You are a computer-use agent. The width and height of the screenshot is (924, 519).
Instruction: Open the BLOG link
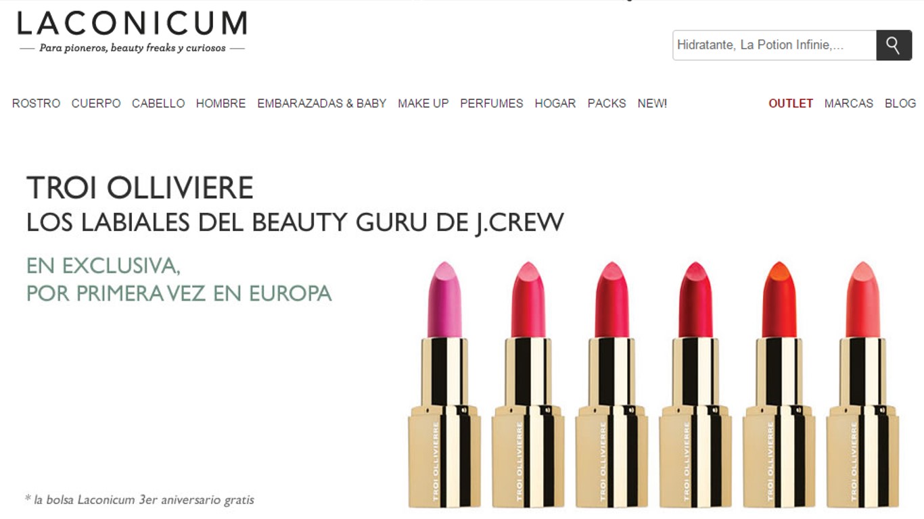point(900,103)
